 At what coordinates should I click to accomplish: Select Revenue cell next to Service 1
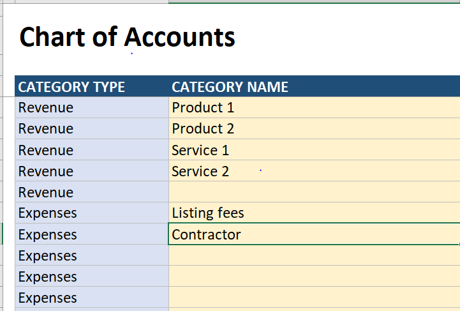[x=92, y=150]
